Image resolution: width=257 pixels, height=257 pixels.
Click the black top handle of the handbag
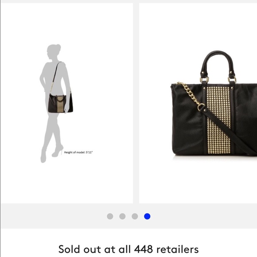click(x=218, y=62)
